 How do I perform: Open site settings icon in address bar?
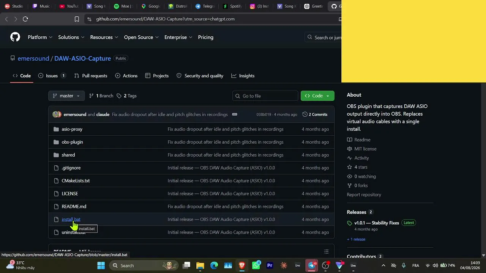89,19
